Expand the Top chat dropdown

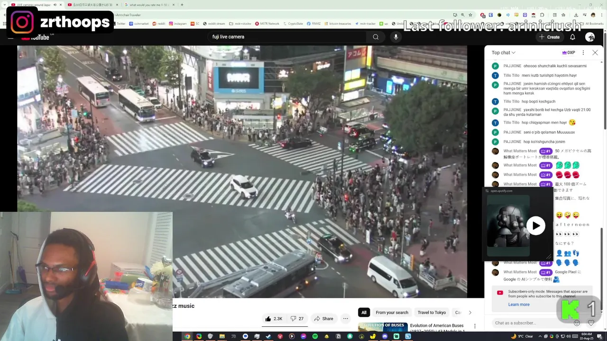pos(504,53)
